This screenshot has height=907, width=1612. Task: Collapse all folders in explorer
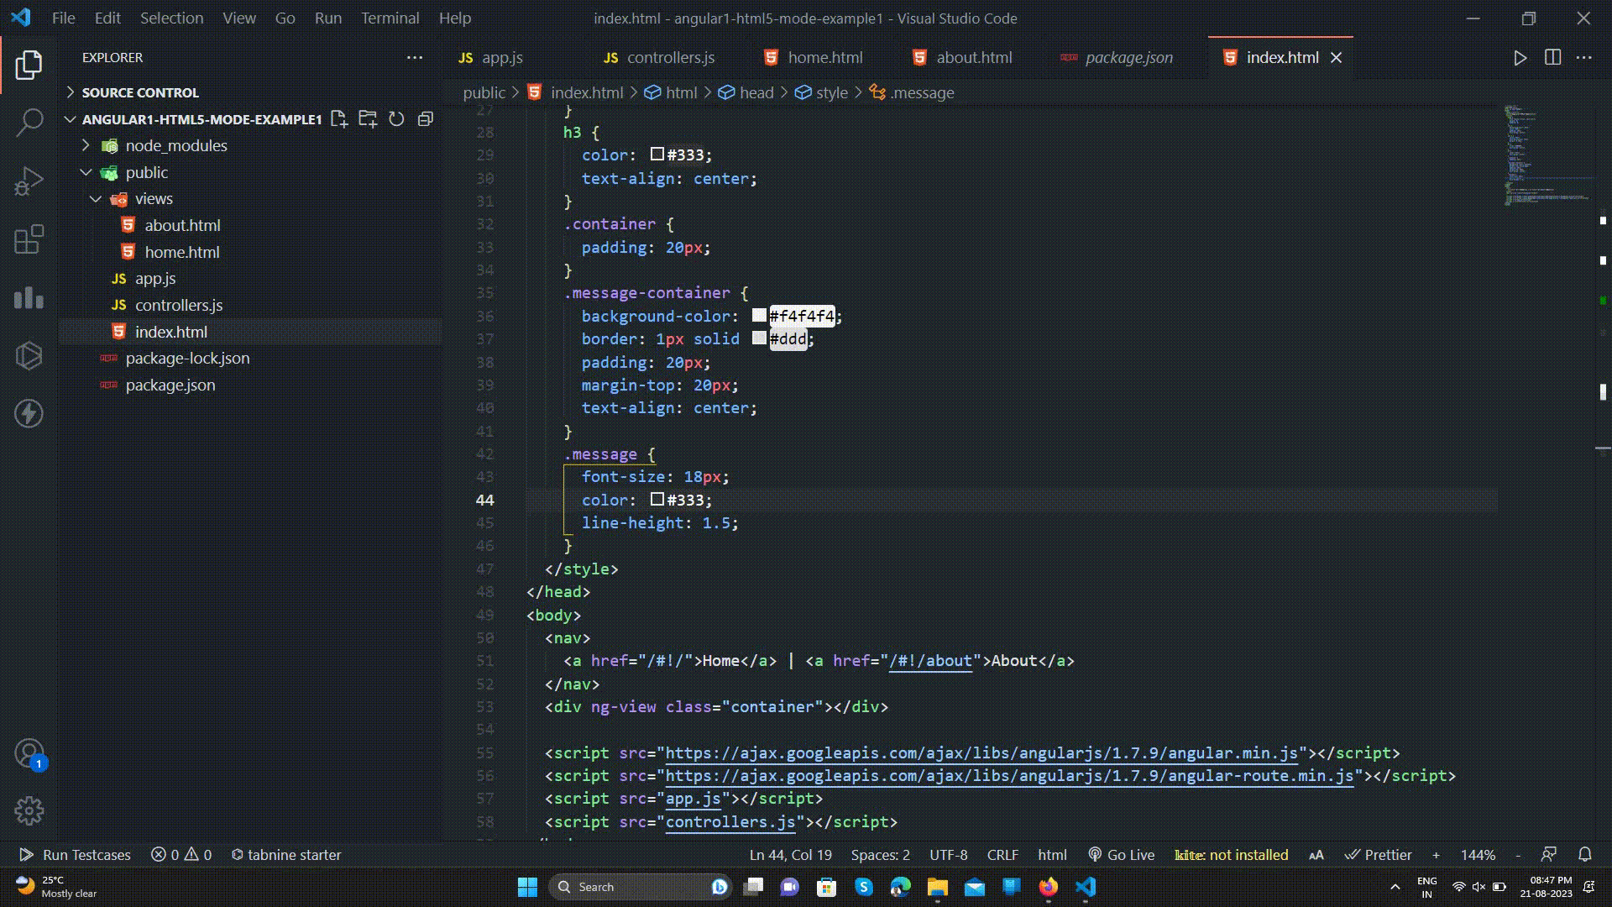426,119
